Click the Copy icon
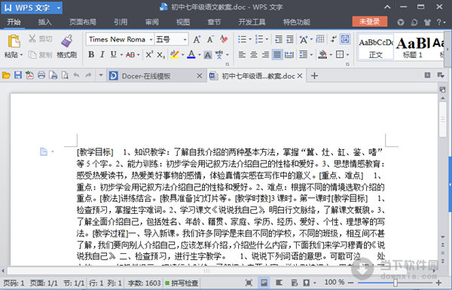Viewport: 452px width, 290px height. click(x=32, y=54)
